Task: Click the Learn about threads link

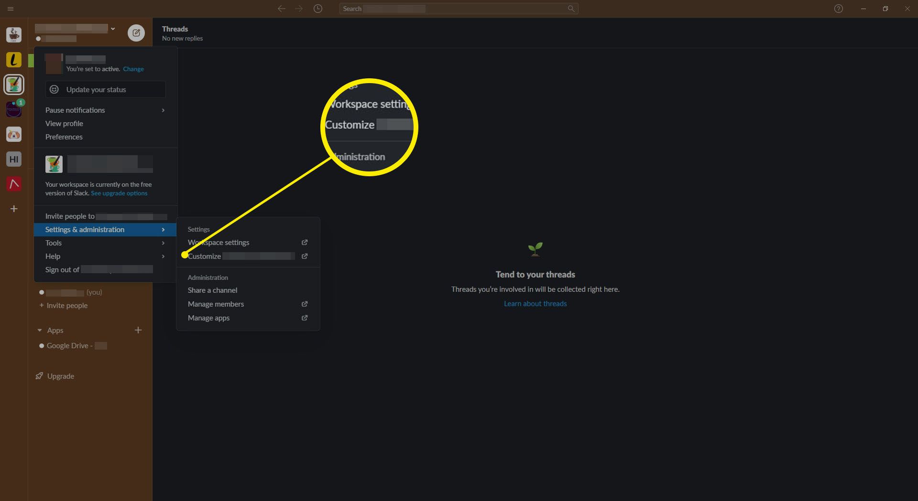Action: [x=535, y=304]
